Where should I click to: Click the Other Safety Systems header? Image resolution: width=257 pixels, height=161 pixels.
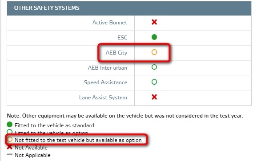pos(47,8)
